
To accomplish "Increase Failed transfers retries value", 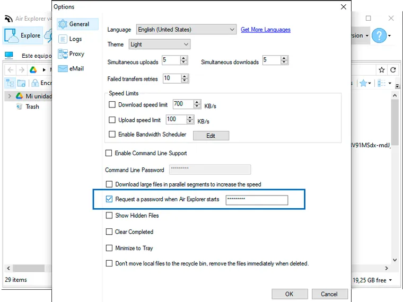I will click(185, 76).
